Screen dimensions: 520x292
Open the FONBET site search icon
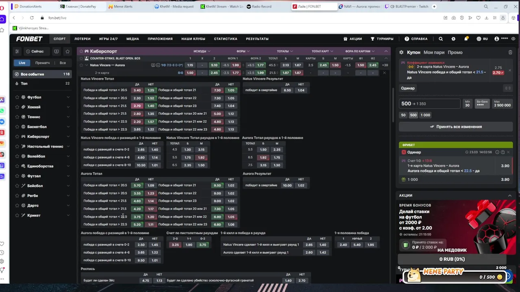[x=441, y=39]
